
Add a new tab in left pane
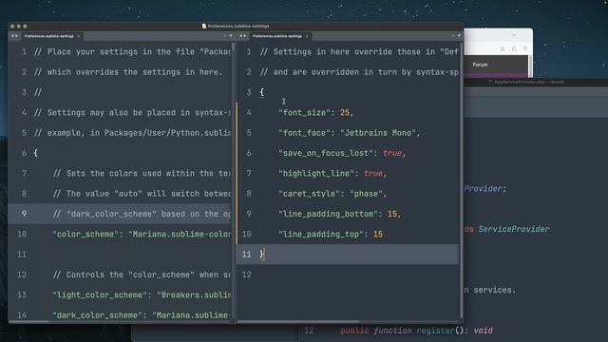[224, 36]
